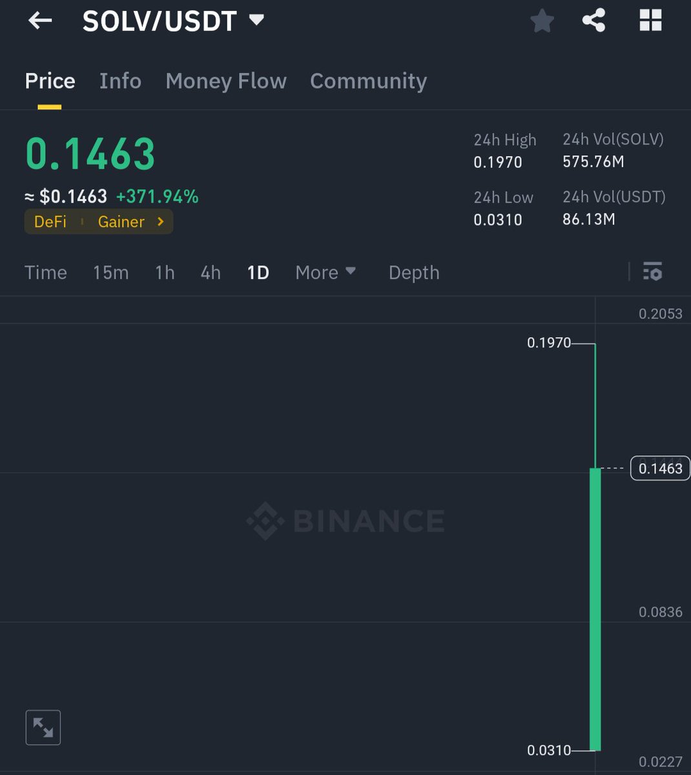Tap the DeFi tag label
The width and height of the screenshot is (691, 775).
click(50, 222)
